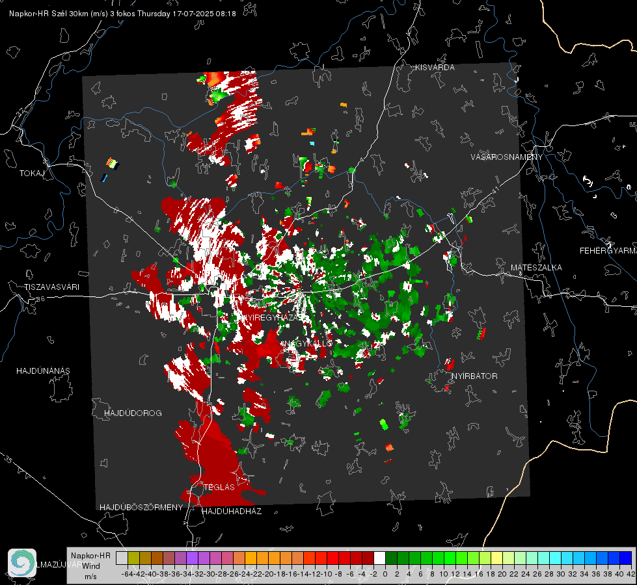Click road number 36 label near Tiszavasvári
The height and width of the screenshot is (585, 637).
[40, 299]
